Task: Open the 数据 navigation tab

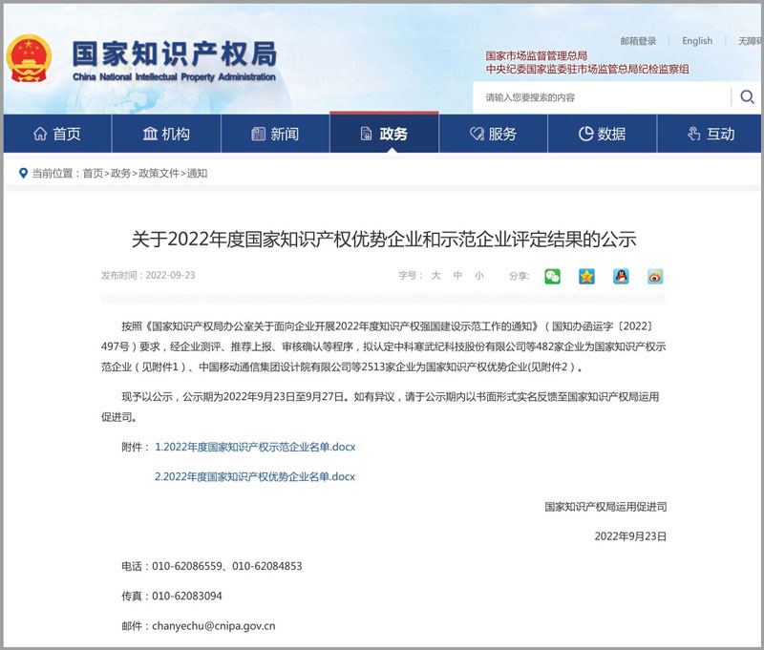Action: [x=603, y=134]
